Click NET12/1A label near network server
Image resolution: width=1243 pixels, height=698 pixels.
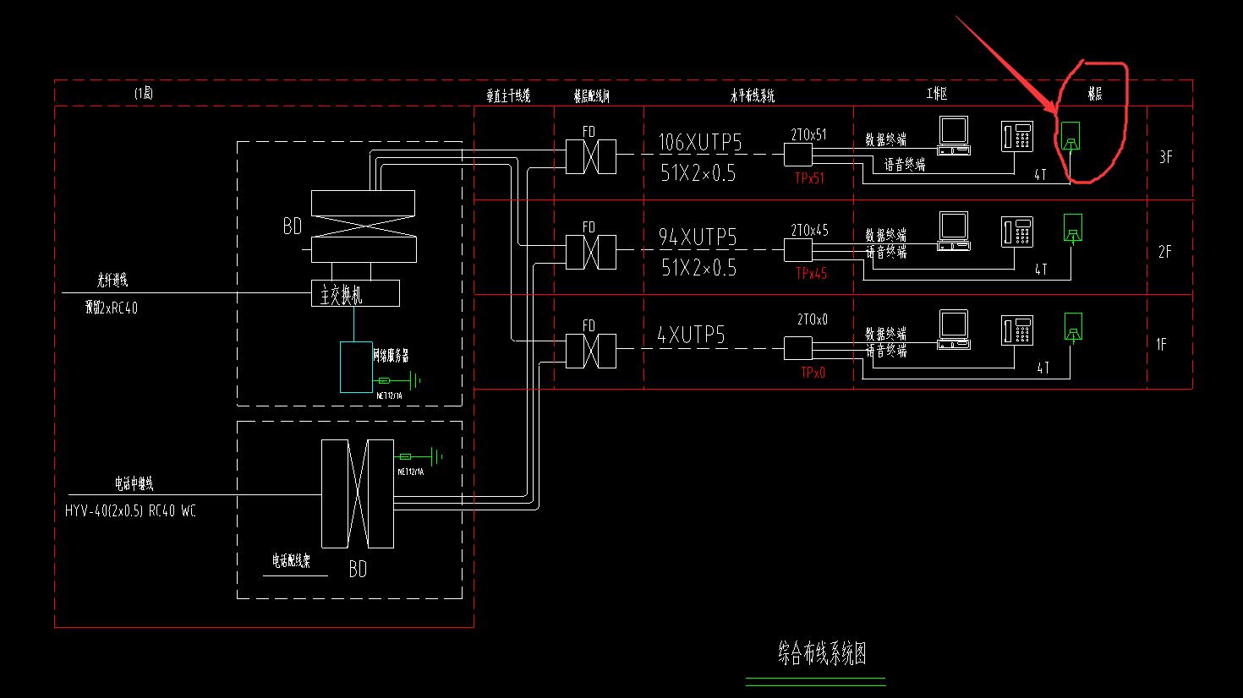(389, 395)
